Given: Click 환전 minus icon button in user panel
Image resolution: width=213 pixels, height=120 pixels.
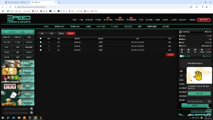Looking at the screenshot, I should click(189, 51).
